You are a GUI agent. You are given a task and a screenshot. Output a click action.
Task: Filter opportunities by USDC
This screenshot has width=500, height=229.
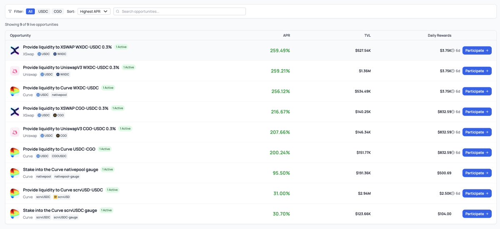43,11
